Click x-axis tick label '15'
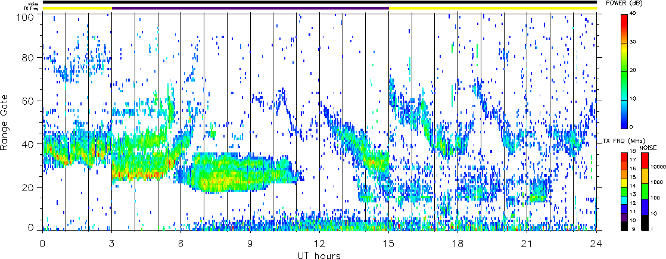Screen dimensions: 666x259 pos(388,244)
